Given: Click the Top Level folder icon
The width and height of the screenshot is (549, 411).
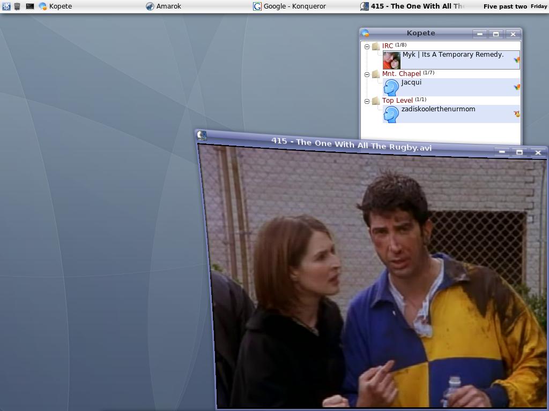Looking at the screenshot, I should click(x=376, y=101).
